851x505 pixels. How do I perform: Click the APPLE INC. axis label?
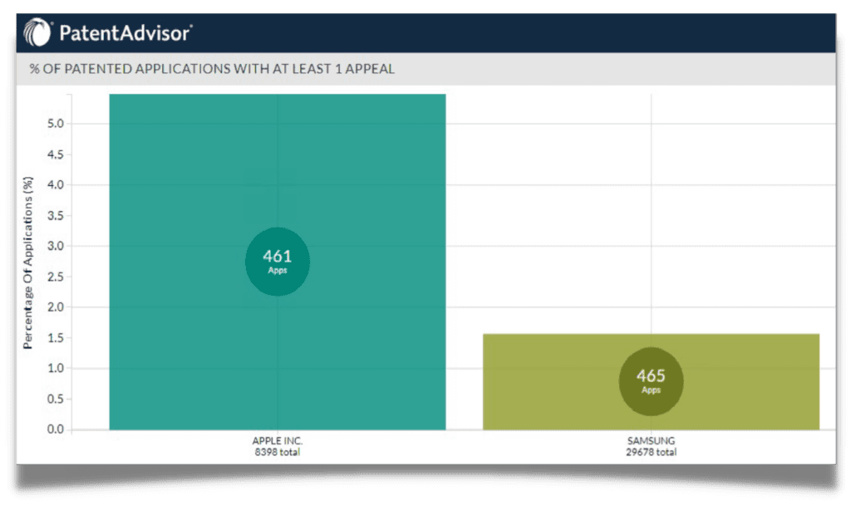[278, 441]
